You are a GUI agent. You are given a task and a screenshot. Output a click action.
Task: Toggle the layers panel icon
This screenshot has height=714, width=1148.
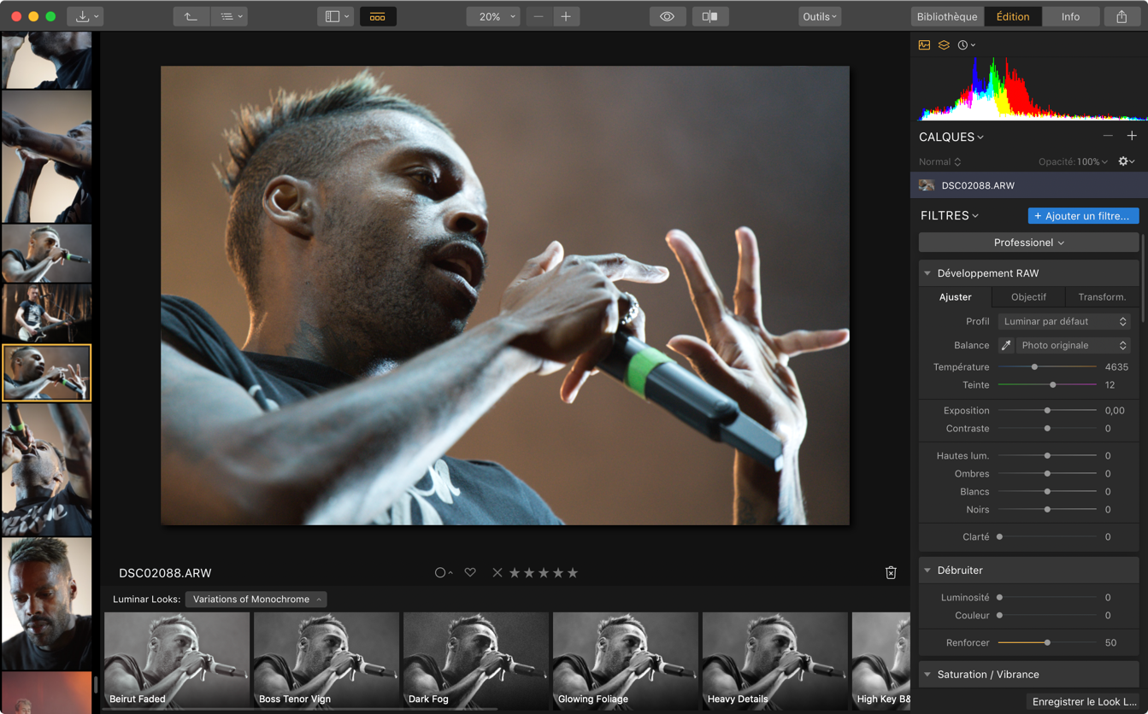(x=944, y=45)
